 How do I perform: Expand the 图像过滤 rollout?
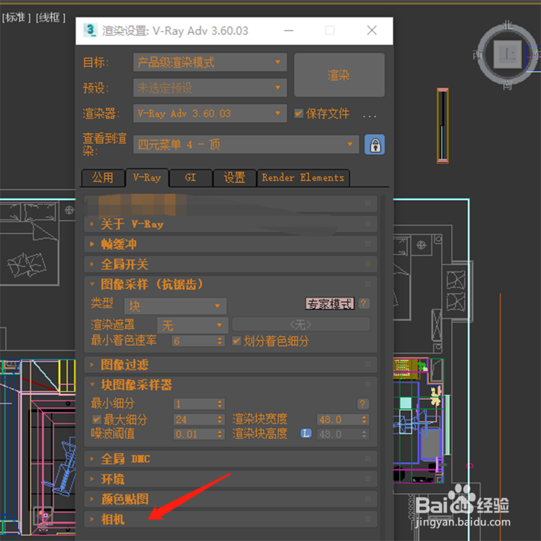tap(231, 364)
